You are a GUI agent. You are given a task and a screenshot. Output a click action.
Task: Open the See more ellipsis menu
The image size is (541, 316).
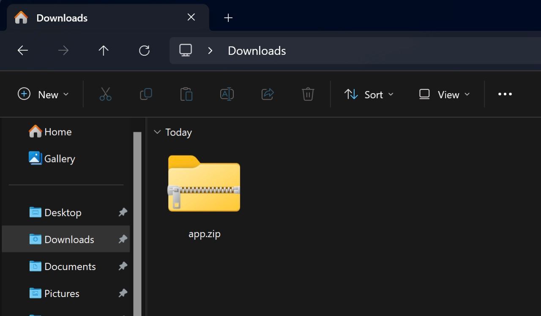[x=505, y=94]
